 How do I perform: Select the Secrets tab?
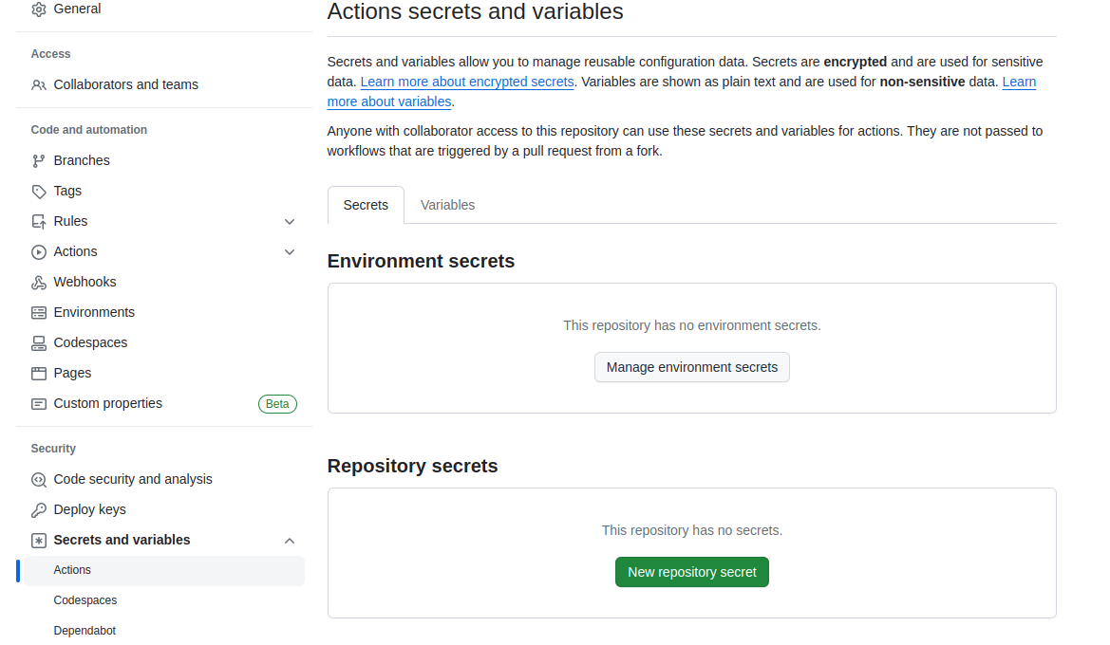click(366, 205)
